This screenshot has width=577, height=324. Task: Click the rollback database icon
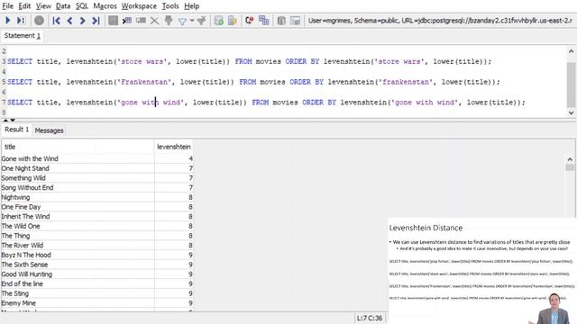[233, 21]
